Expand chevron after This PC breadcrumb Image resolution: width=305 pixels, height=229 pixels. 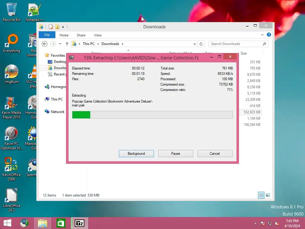(98, 44)
